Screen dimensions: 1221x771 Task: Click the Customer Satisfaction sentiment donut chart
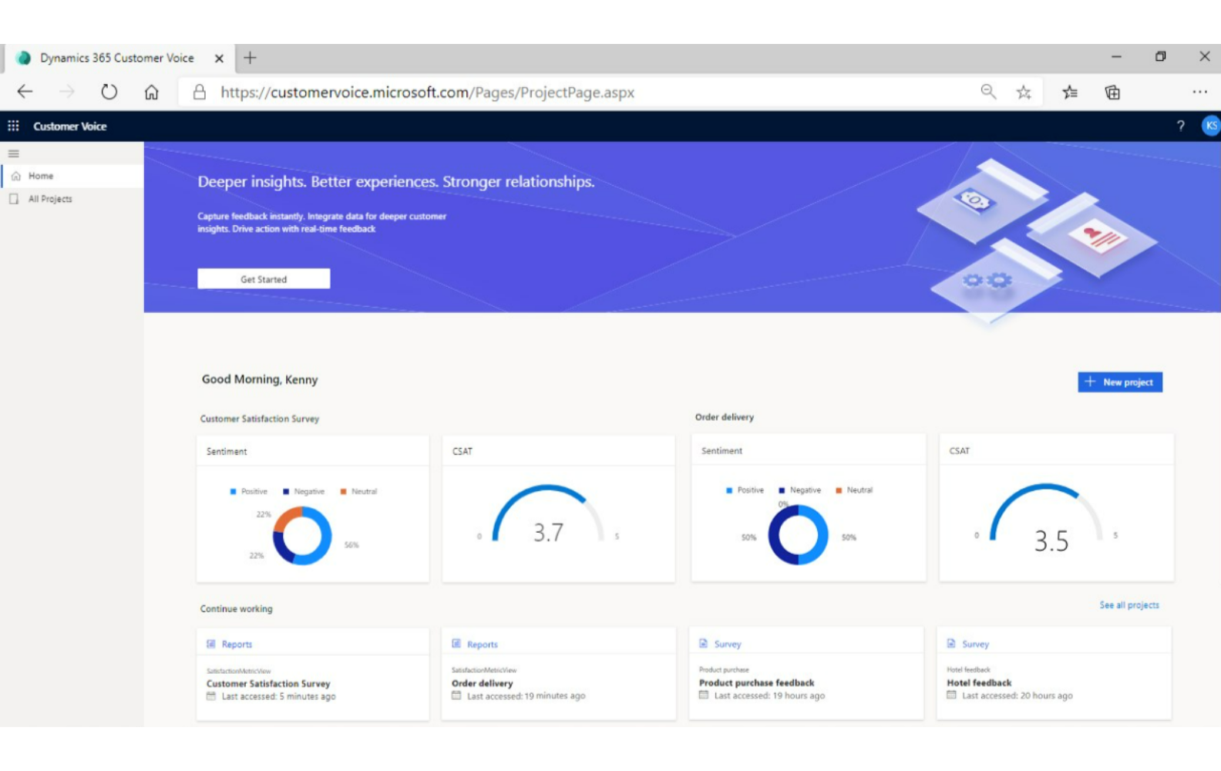pyautogui.click(x=302, y=536)
